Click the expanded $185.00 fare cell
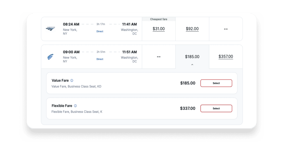 [x=192, y=57]
